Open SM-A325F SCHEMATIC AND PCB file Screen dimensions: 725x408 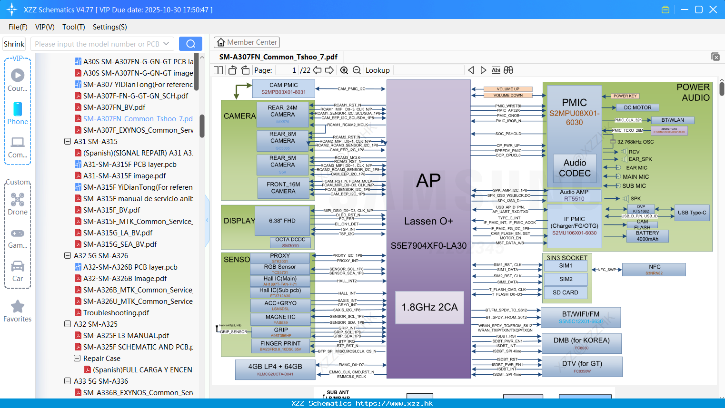(x=134, y=347)
